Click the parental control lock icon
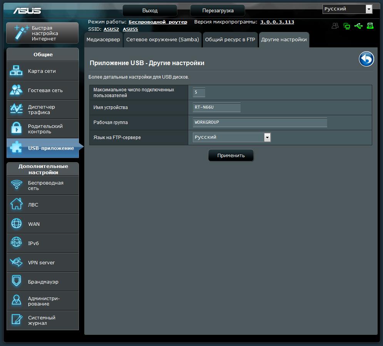 [16, 128]
